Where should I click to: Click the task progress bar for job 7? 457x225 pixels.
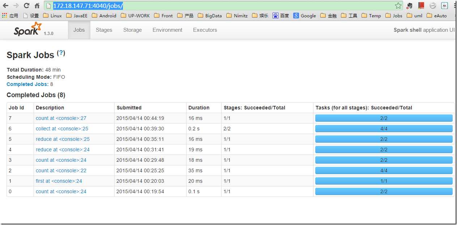(x=384, y=118)
